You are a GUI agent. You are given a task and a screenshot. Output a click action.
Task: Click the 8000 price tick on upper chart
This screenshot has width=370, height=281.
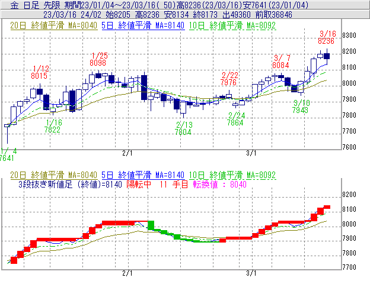(349, 83)
